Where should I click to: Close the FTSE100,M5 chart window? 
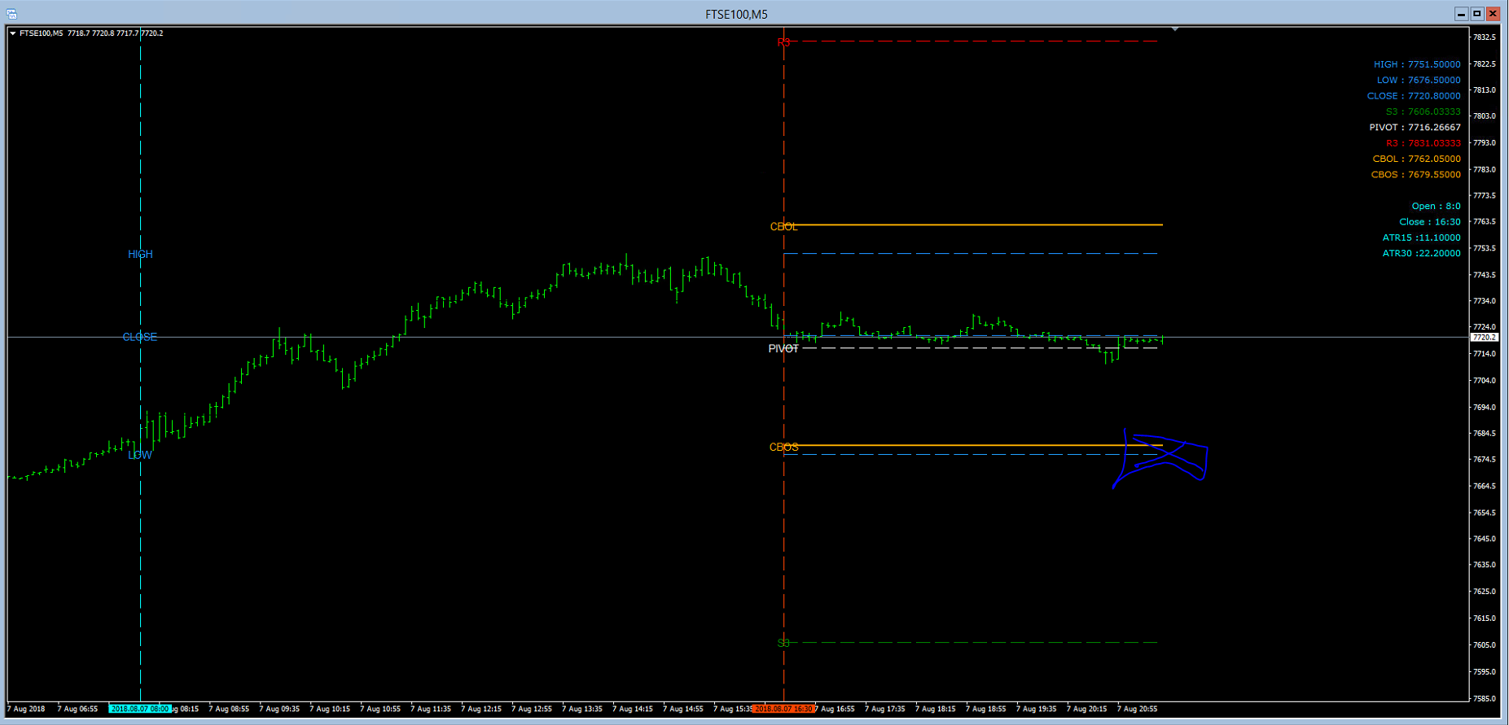pyautogui.click(x=1492, y=14)
